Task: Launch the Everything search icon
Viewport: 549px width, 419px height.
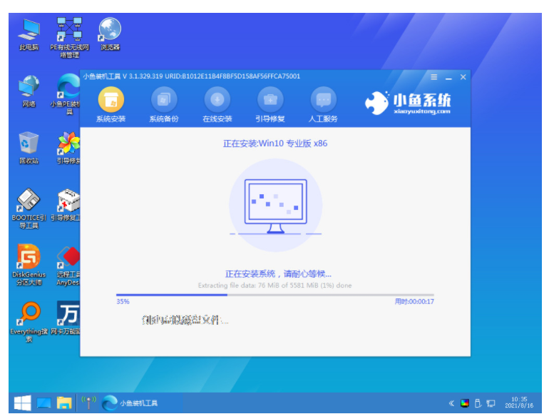Action: (x=29, y=322)
